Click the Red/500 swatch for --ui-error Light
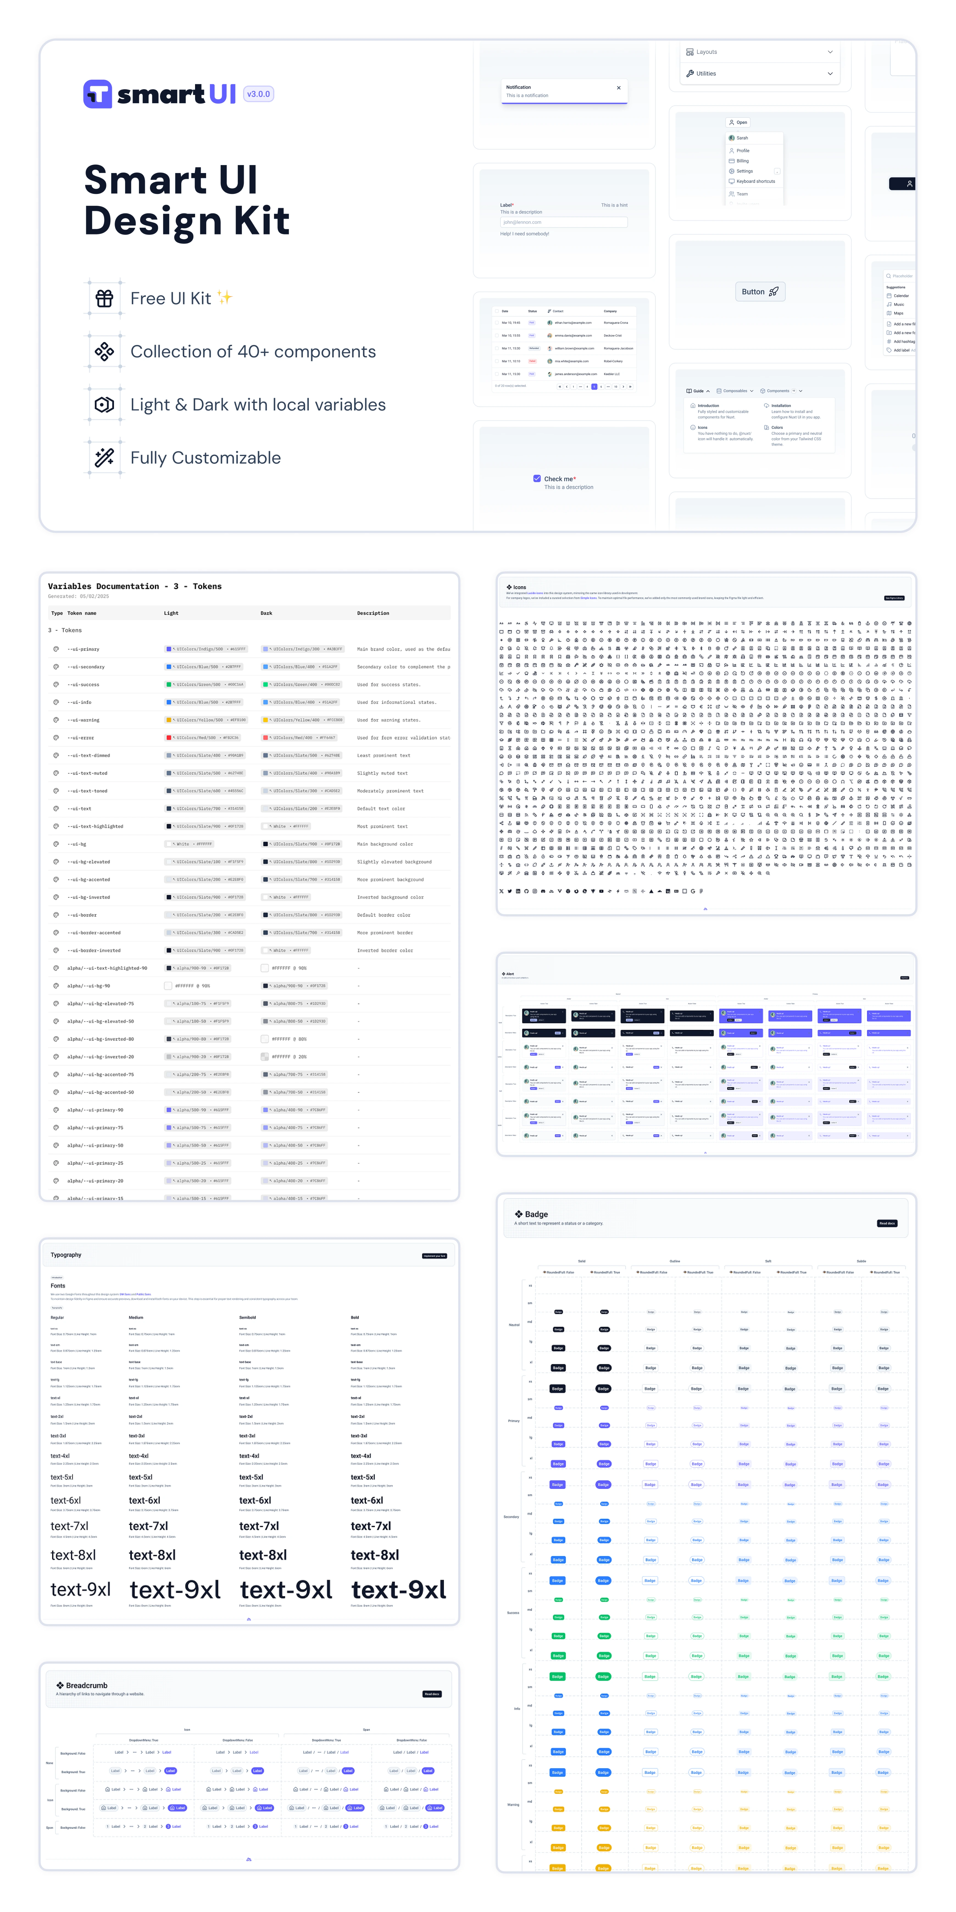This screenshot has width=956, height=1912. click(x=169, y=738)
